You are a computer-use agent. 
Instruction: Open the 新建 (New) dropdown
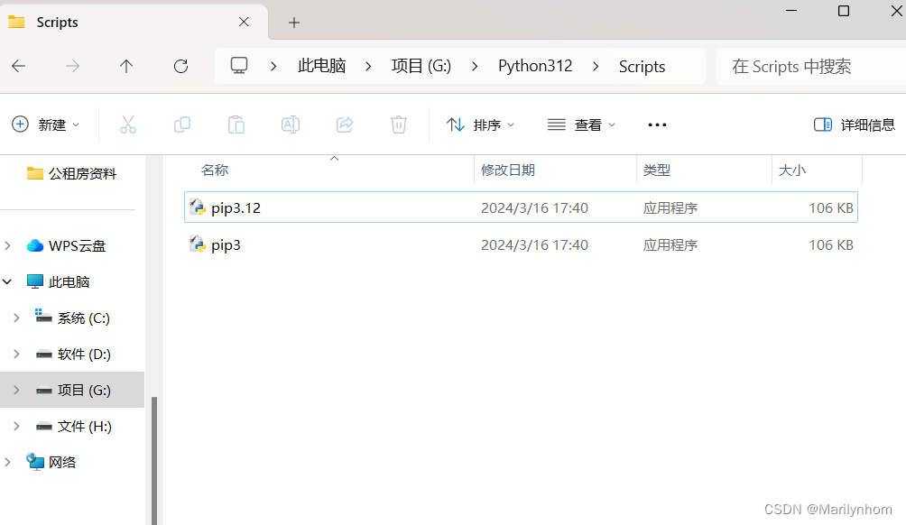point(46,124)
